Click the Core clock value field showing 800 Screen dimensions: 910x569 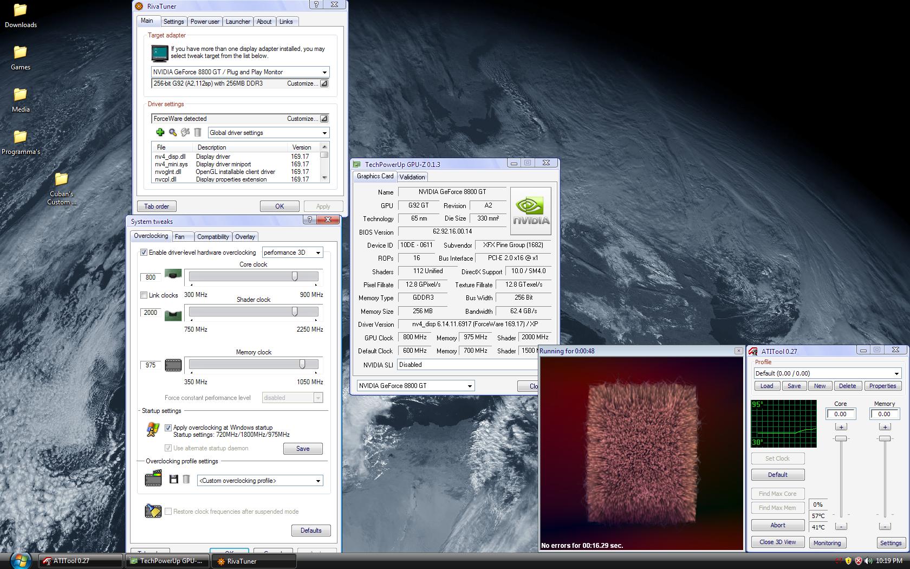point(151,277)
